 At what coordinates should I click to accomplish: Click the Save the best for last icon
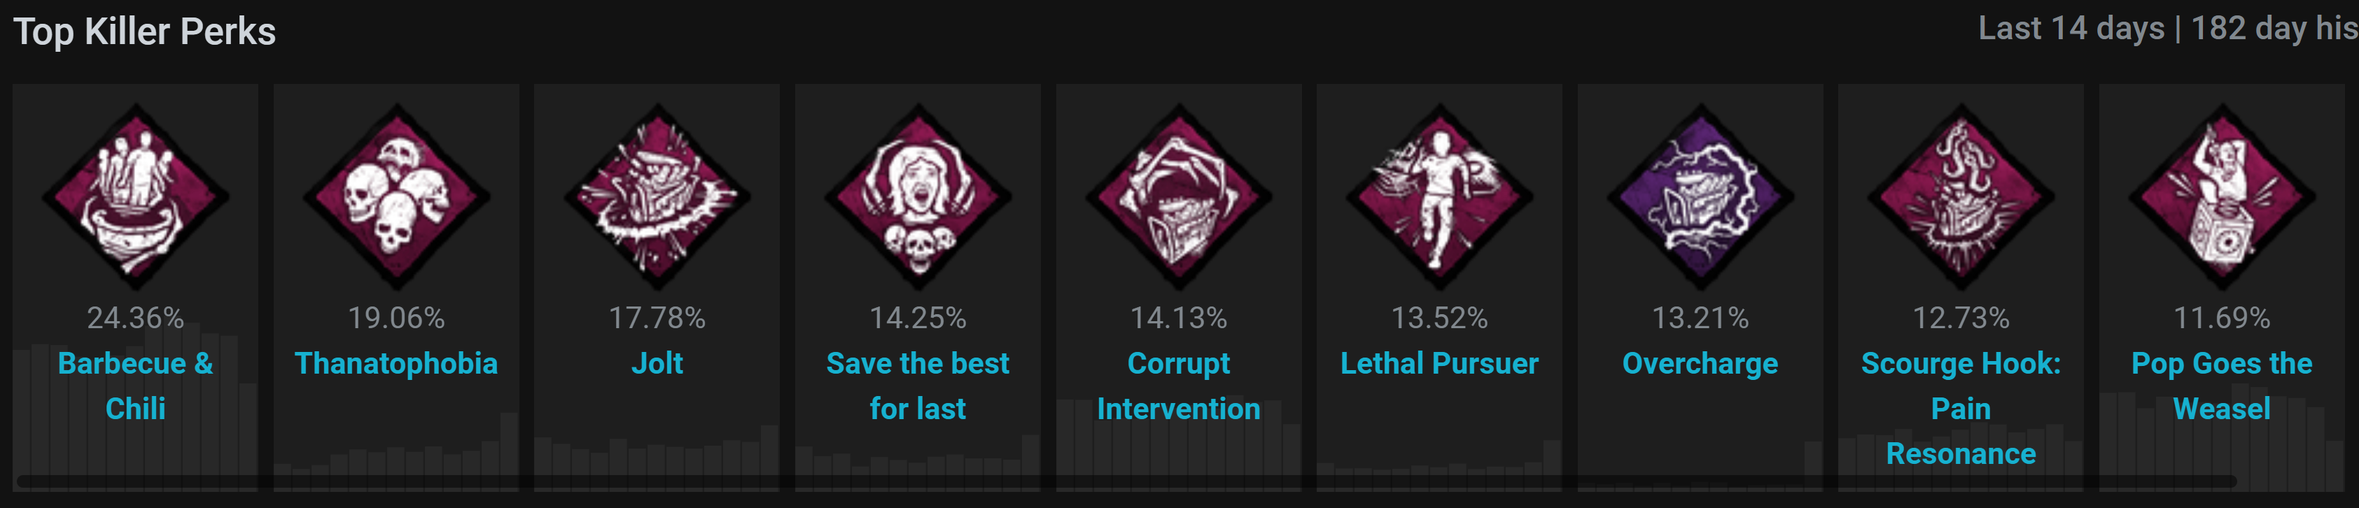point(918,196)
